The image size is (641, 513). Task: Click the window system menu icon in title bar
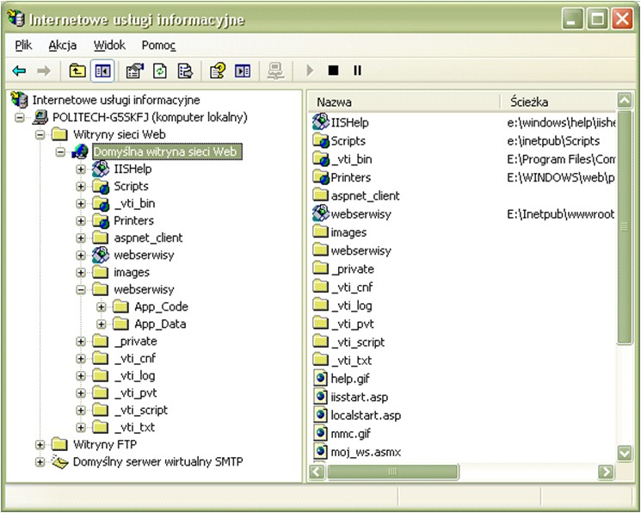coord(16,18)
